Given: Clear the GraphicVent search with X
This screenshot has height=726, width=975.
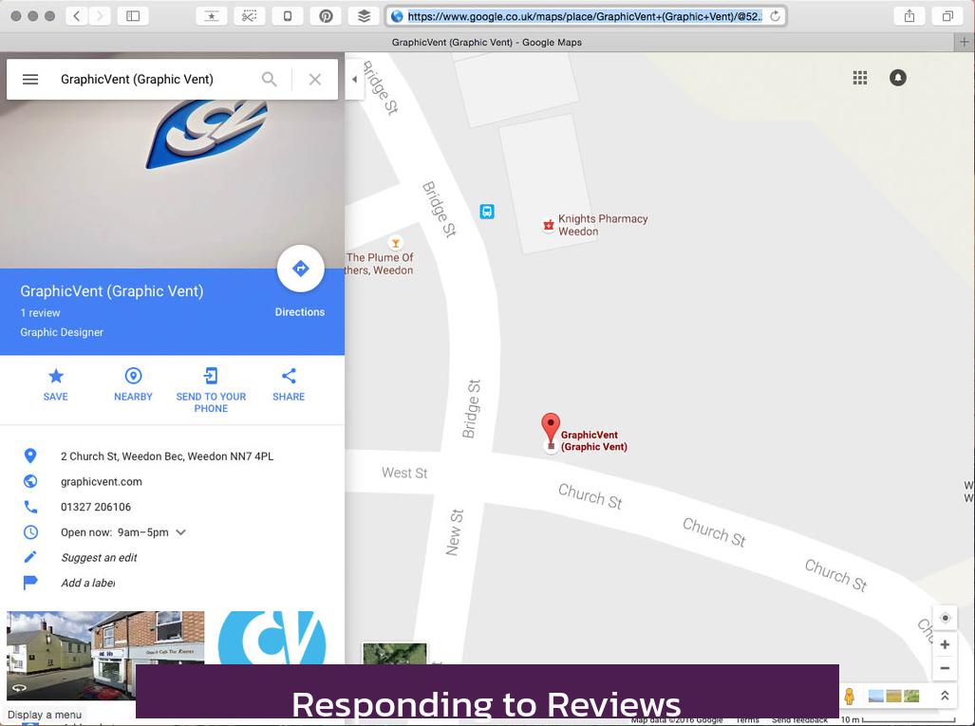Looking at the screenshot, I should [315, 79].
